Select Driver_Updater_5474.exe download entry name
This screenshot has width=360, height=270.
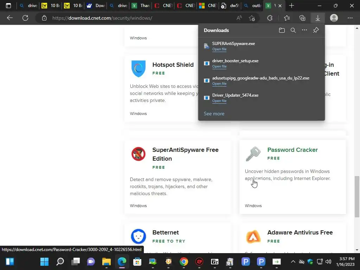[x=235, y=95]
